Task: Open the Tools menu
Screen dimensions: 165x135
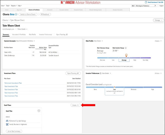Action: (8, 6)
